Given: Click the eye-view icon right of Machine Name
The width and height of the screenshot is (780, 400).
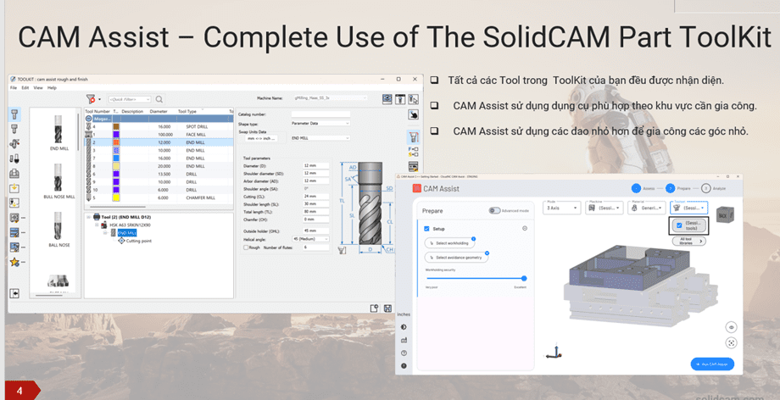Looking at the screenshot, I should 387,99.
